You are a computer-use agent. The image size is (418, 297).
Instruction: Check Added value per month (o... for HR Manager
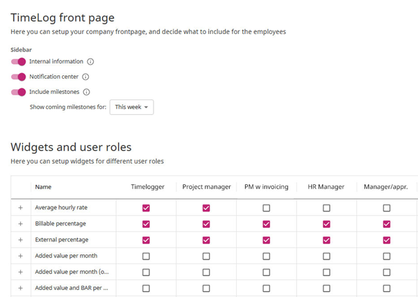[326, 272]
